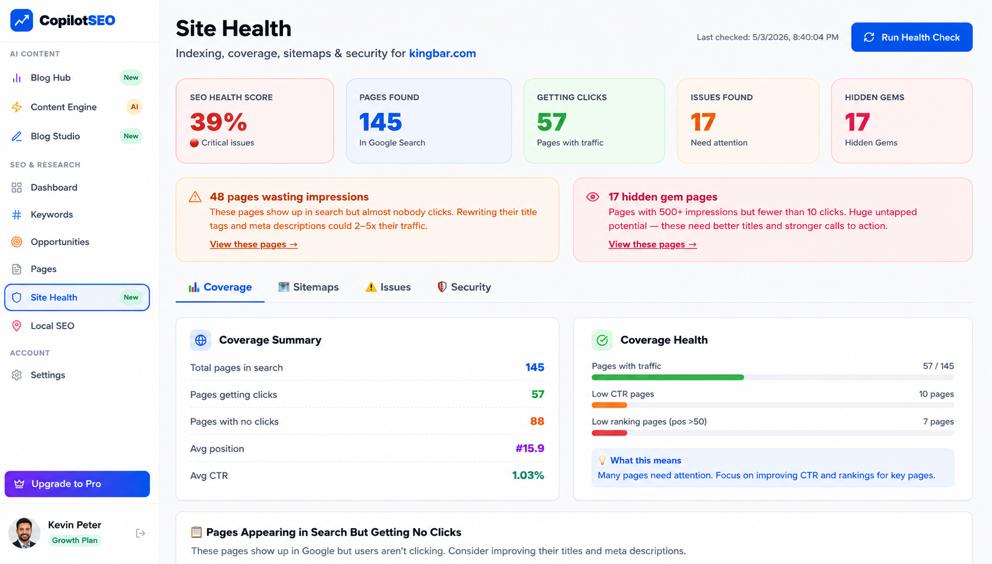Click the Avg CTR value 1.03%
This screenshot has height=564, width=992.
point(528,476)
